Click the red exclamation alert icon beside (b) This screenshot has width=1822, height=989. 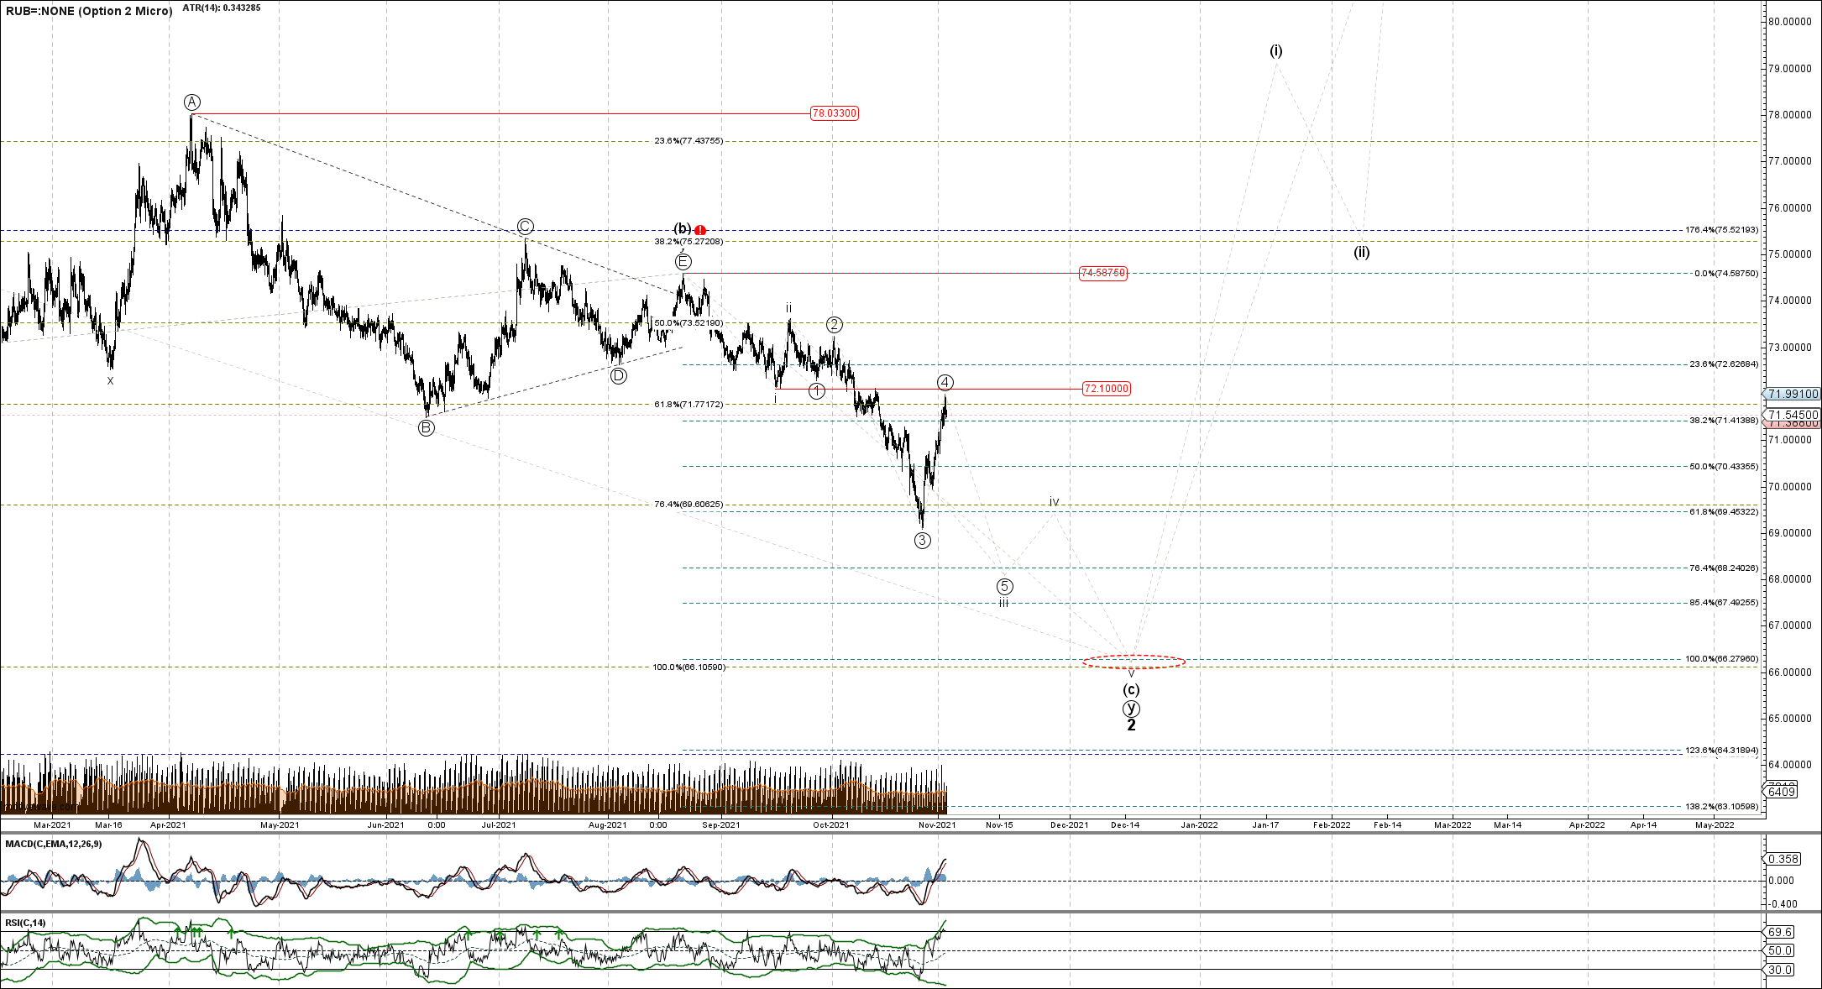700,230
